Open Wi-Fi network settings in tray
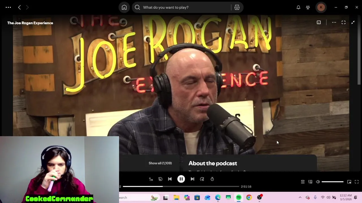 click(323, 197)
